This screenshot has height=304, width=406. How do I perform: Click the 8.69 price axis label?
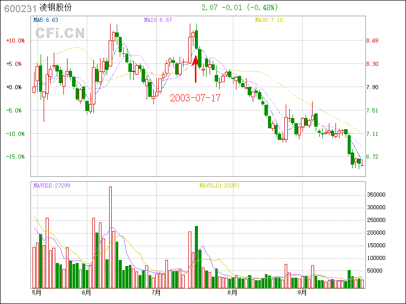coord(373,41)
